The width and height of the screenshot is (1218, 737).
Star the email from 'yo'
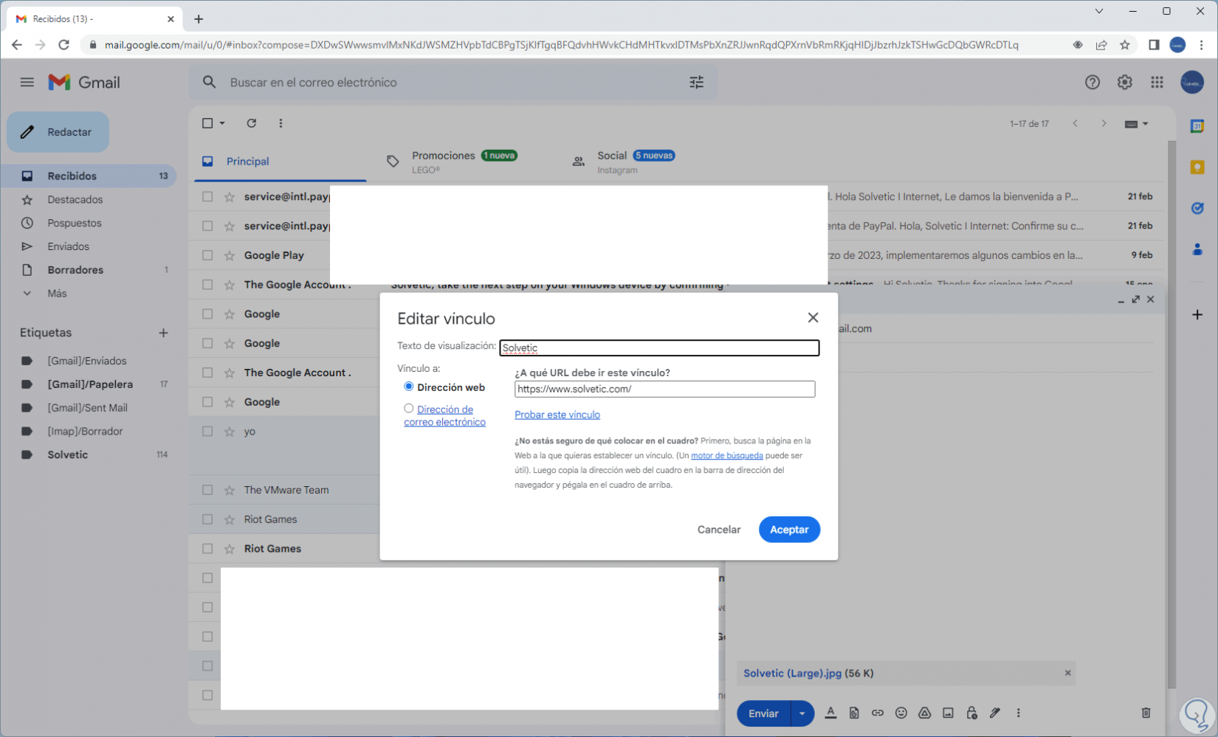click(x=230, y=432)
